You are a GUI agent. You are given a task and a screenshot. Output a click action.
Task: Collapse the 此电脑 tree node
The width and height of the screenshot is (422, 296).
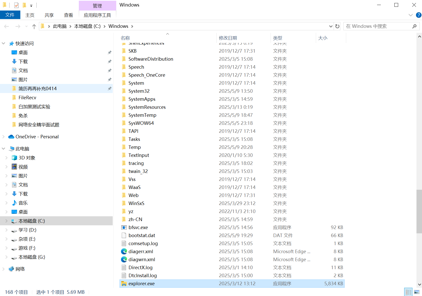point(4,149)
